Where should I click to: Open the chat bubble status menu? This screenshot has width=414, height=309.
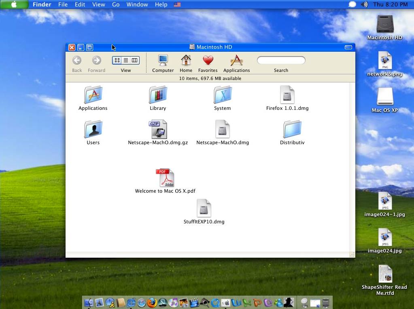click(352, 4)
